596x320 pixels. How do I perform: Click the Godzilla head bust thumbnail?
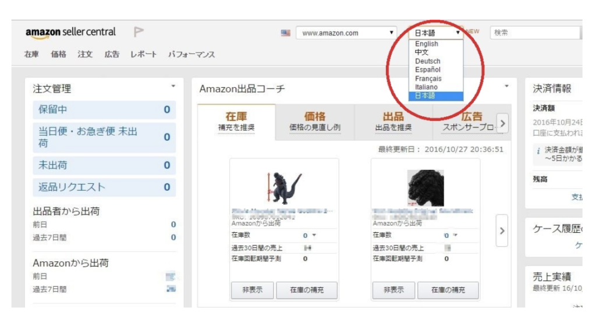point(425,188)
